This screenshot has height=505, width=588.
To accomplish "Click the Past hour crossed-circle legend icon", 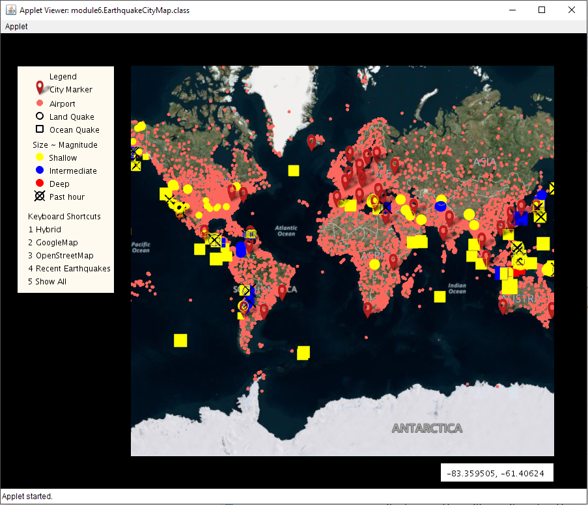I will tap(39, 196).
